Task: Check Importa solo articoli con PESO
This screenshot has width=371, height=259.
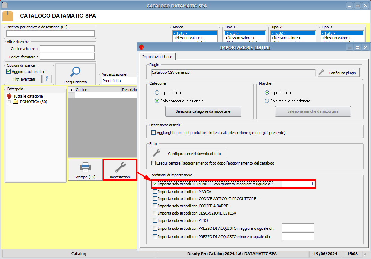Action: coord(155,220)
